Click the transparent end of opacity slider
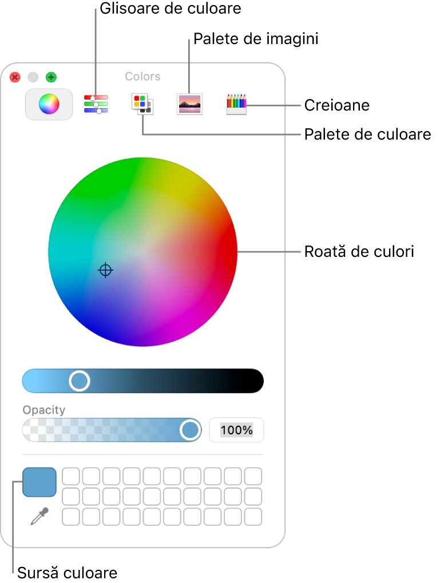The image size is (440, 583). coord(30,430)
